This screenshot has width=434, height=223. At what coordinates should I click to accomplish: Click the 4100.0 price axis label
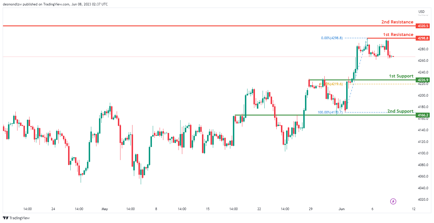pos(423,153)
